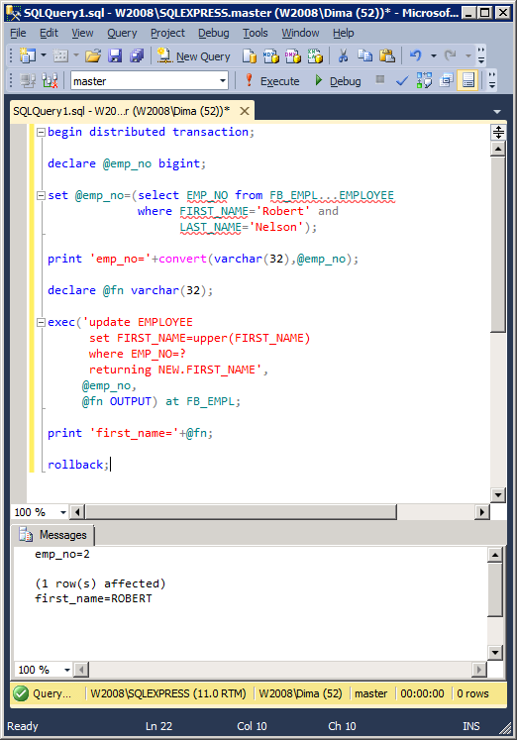Click the Paste clipboard icon
The width and height of the screenshot is (517, 740).
click(387, 56)
